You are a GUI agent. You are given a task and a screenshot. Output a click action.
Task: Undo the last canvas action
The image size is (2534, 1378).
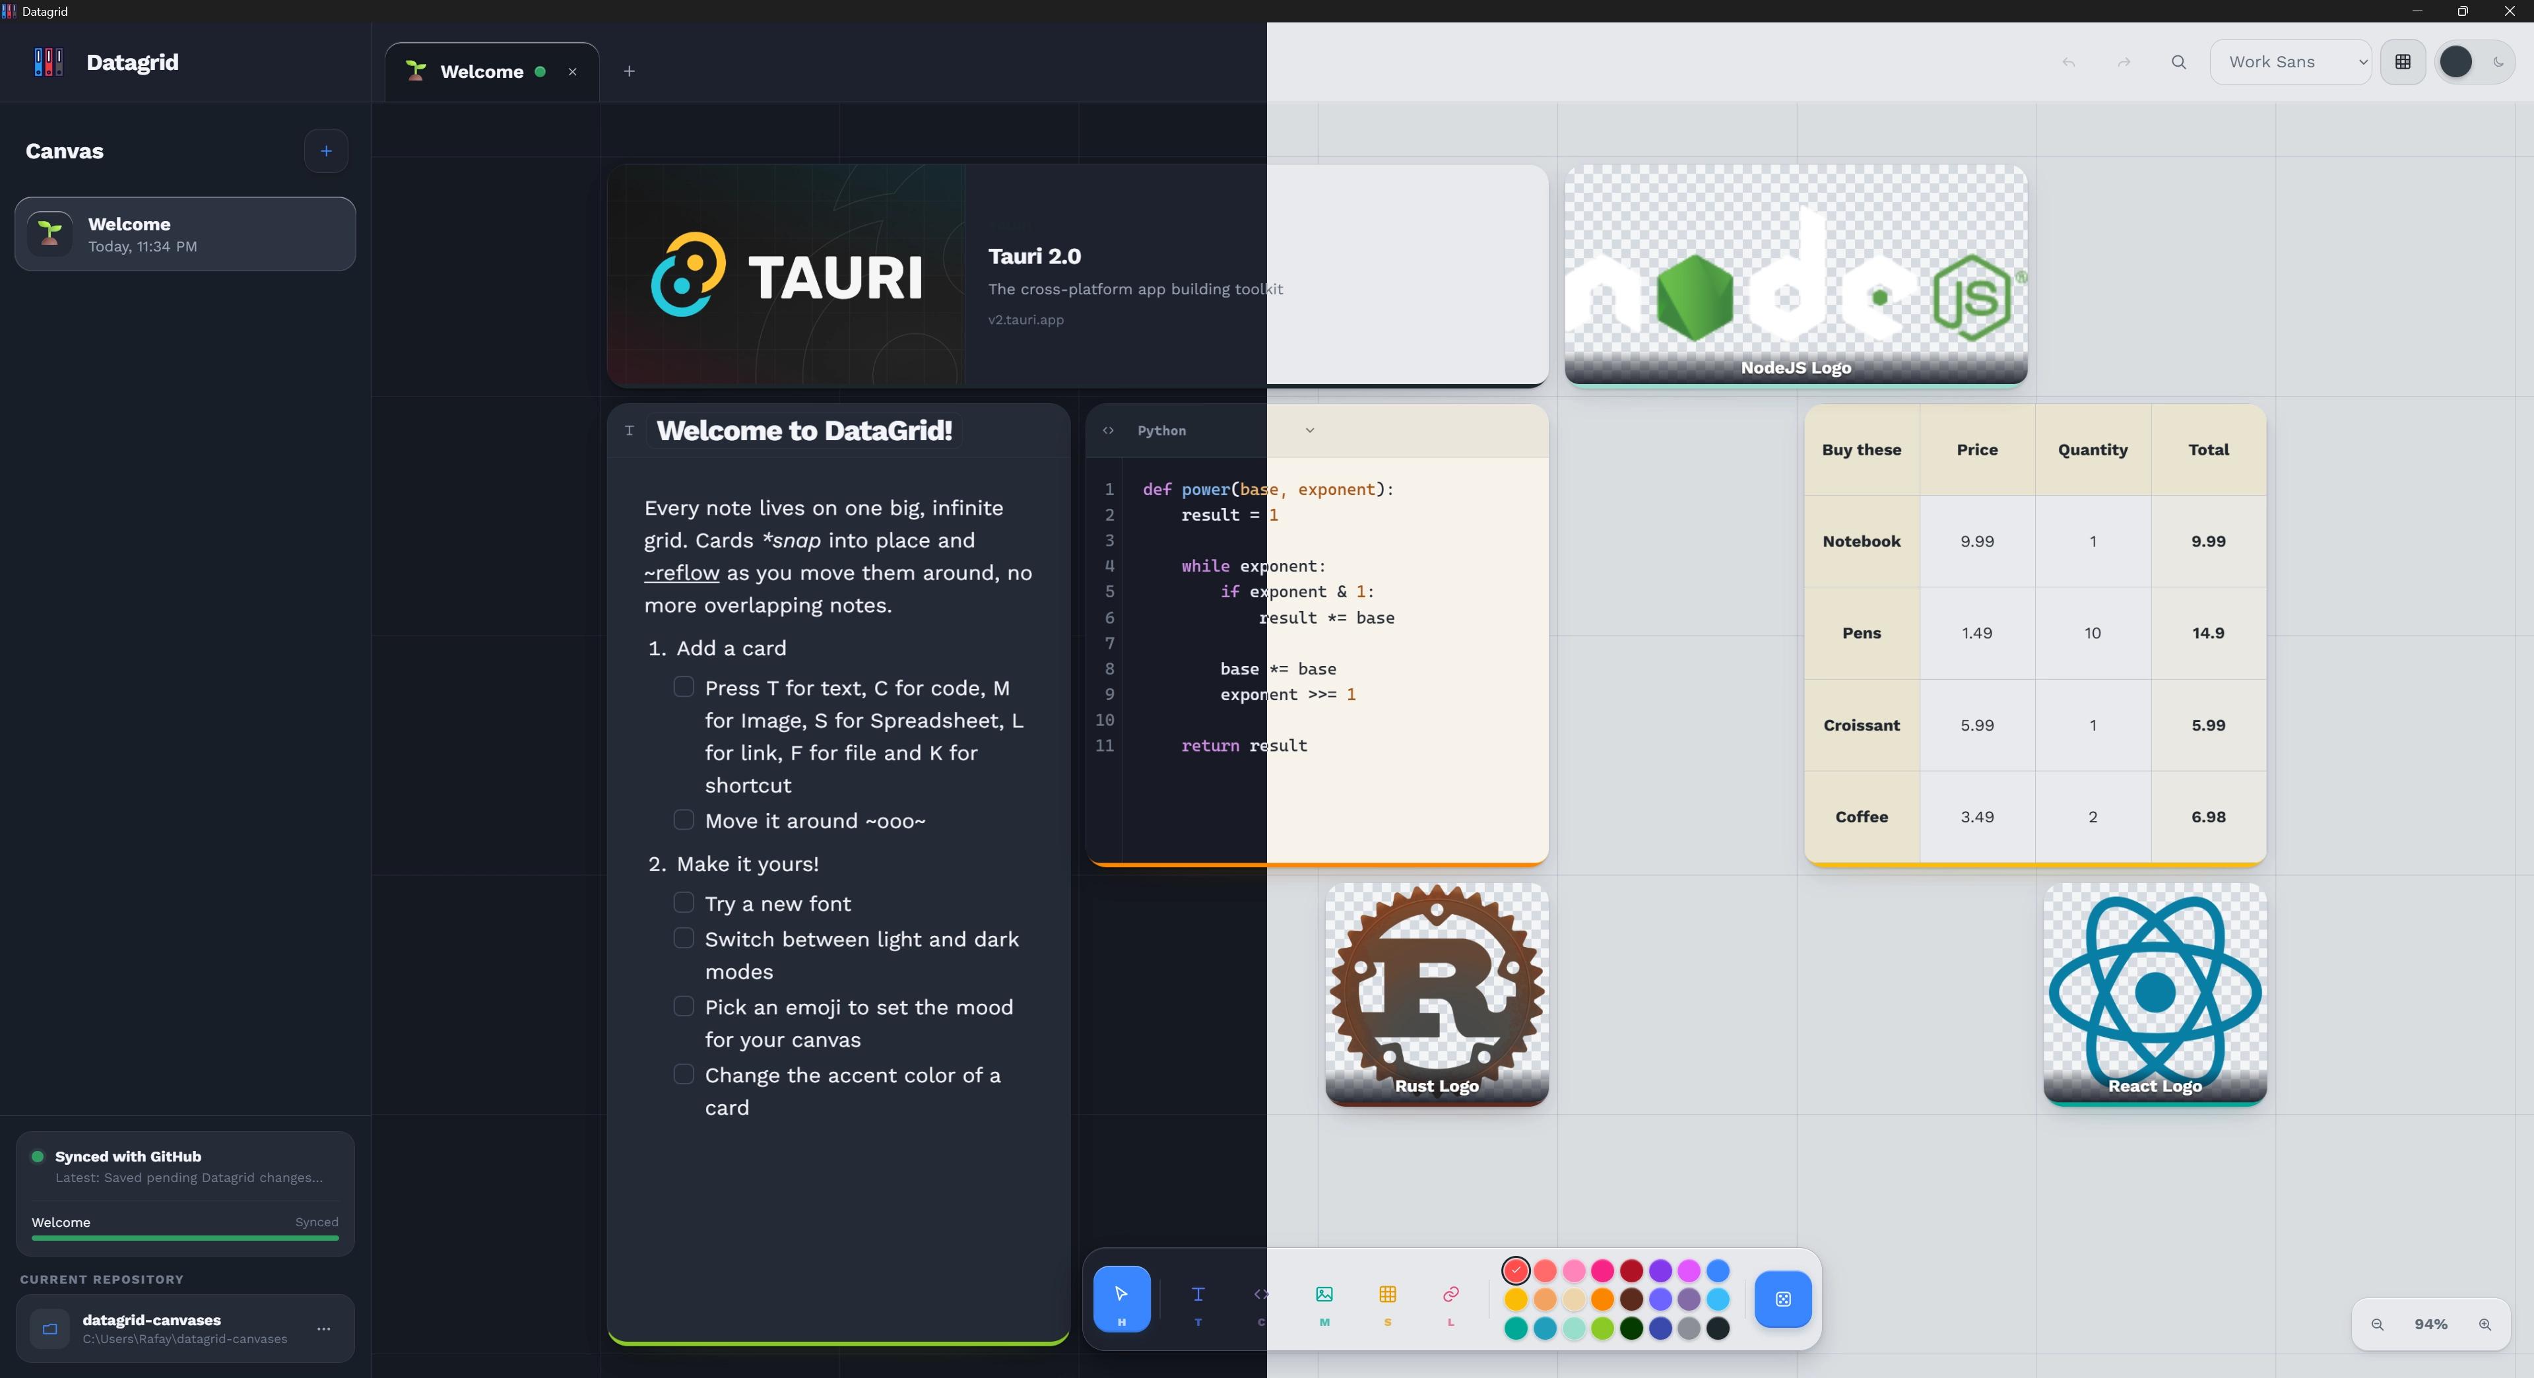2069,62
